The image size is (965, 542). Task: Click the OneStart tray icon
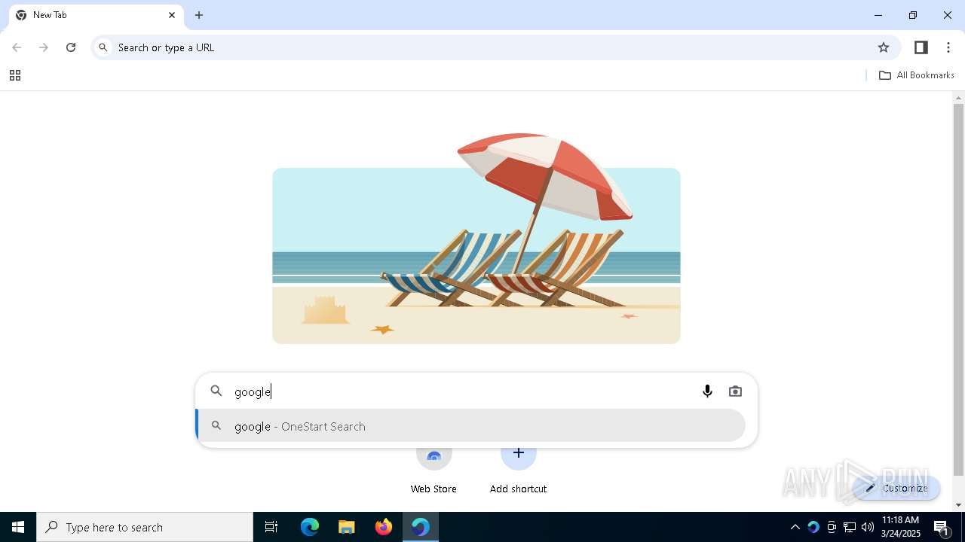tap(813, 527)
